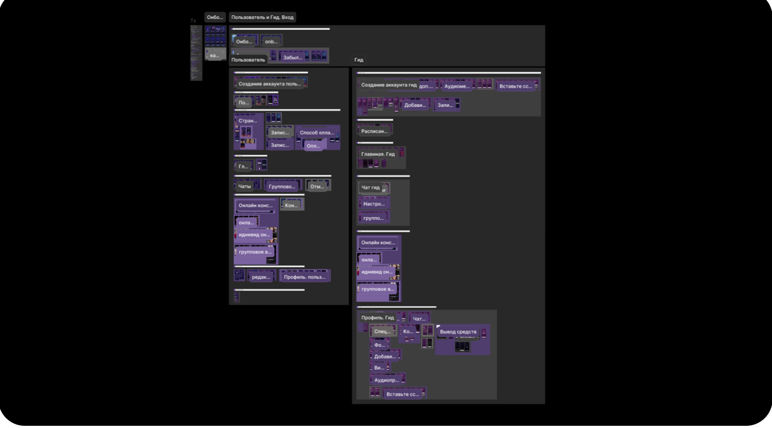Select the "группо..." frame label

[374, 218]
